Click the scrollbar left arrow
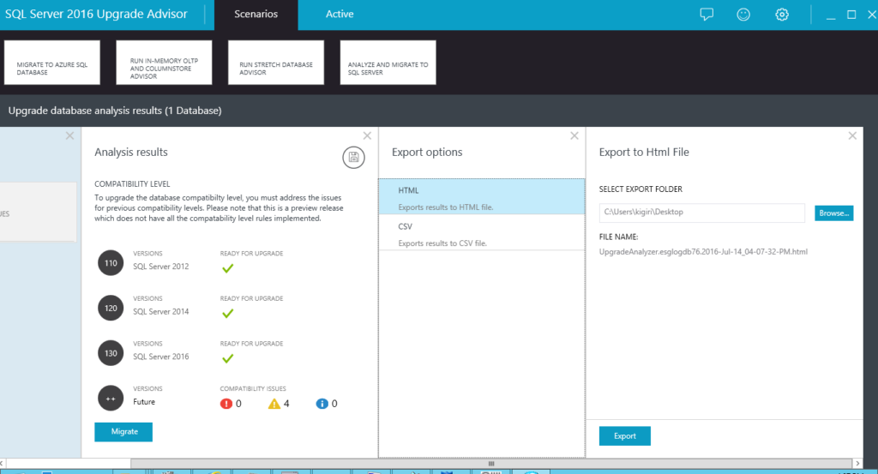This screenshot has height=474, width=878. pyautogui.click(x=3, y=464)
